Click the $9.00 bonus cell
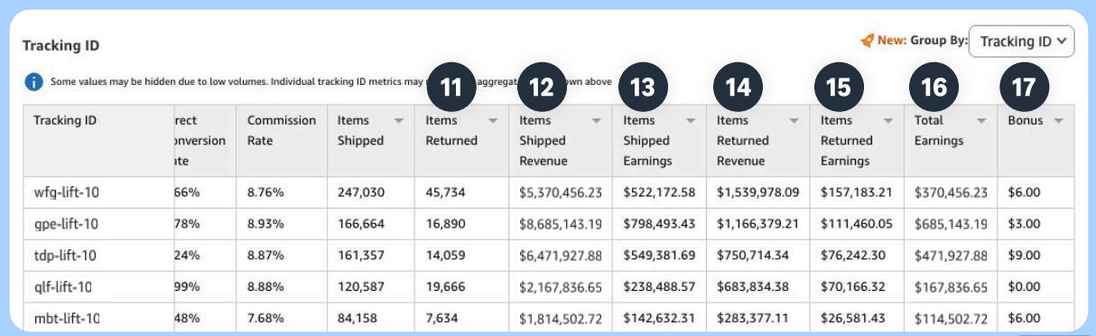Image resolution: width=1096 pixels, height=336 pixels. coord(1036,256)
